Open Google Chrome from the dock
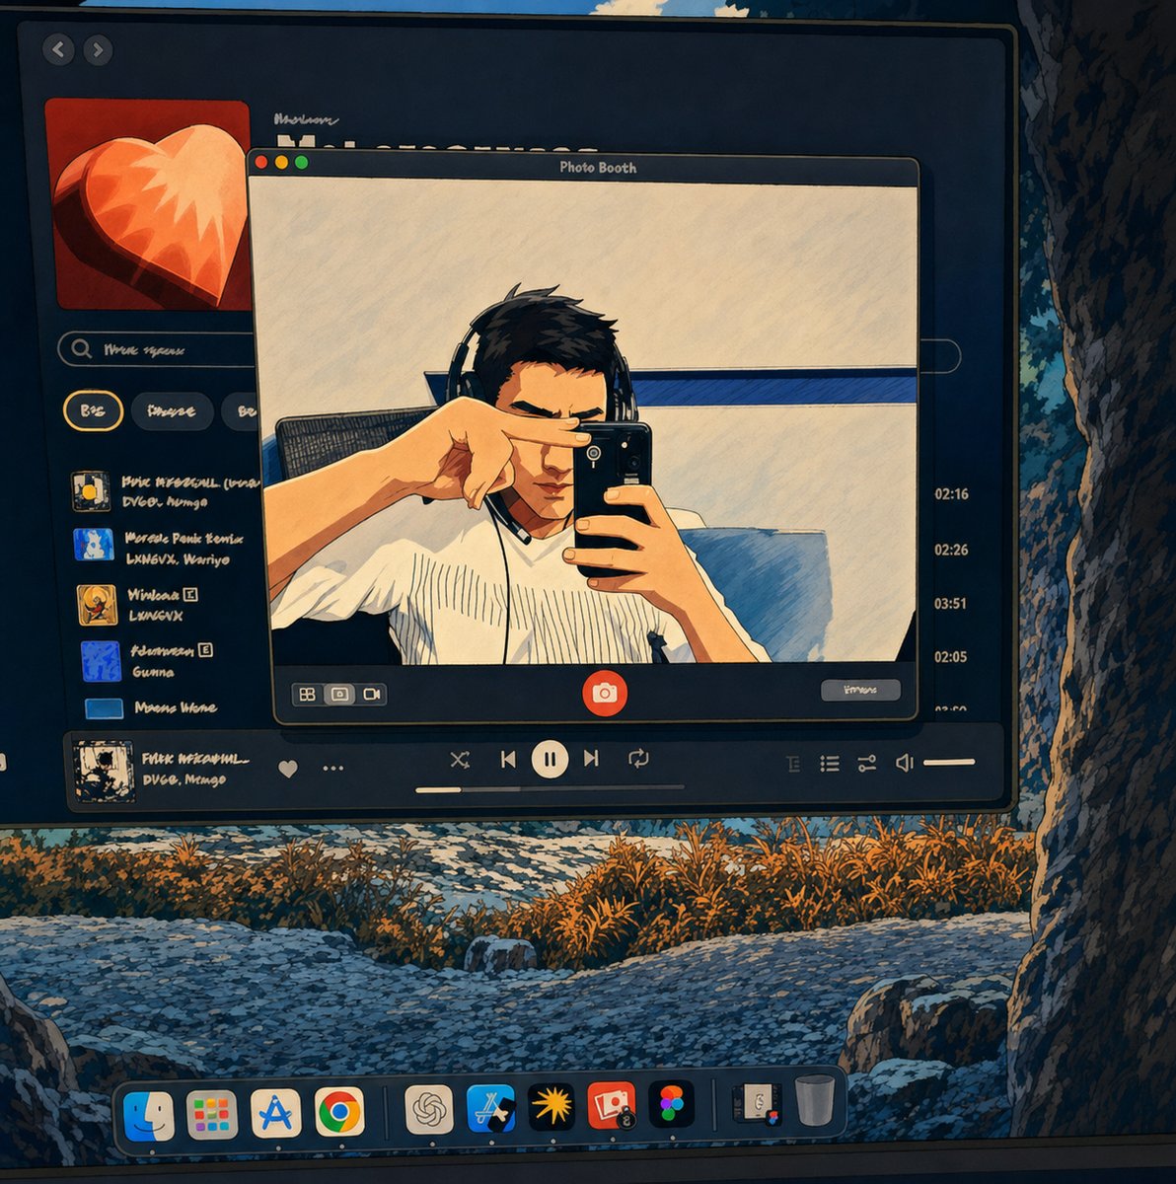 pos(339,1113)
